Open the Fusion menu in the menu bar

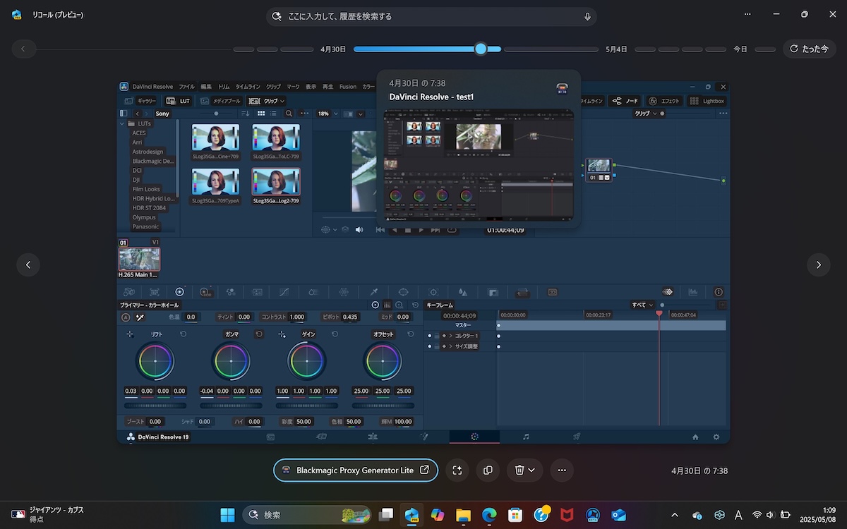coord(348,87)
